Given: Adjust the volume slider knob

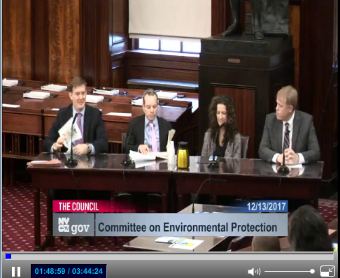Looking at the screenshot, I should pos(312,271).
